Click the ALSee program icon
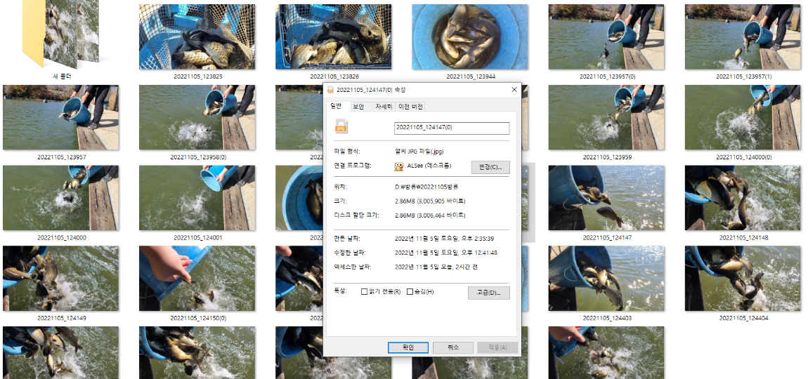Image resolution: width=808 pixels, height=379 pixels. (x=399, y=166)
